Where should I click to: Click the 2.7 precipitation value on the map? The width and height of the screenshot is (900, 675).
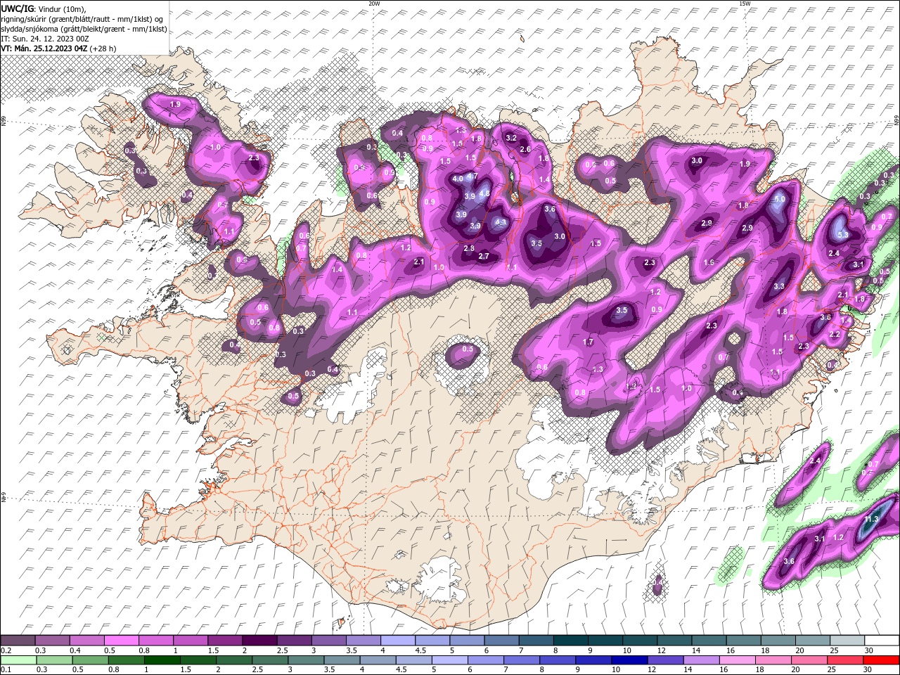click(484, 256)
